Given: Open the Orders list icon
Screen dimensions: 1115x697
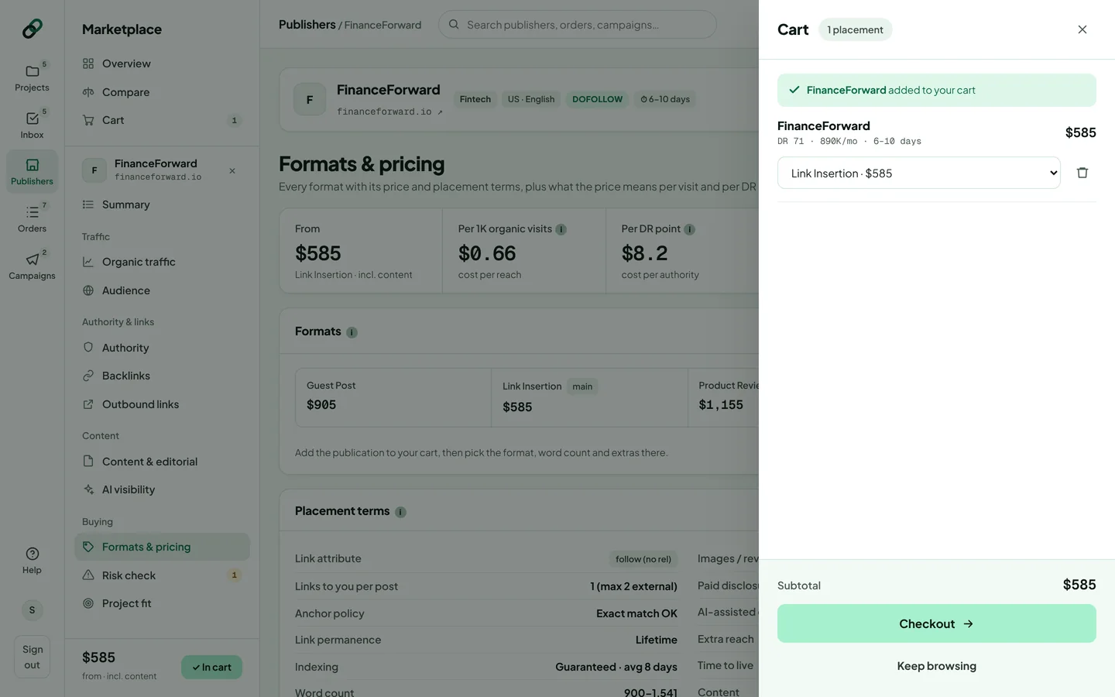Looking at the screenshot, I should point(32,219).
